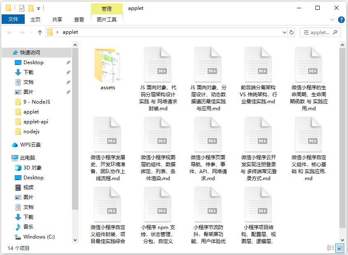The image size is (348, 255).
Task: Select the JS 面向对象，代码分层架构设计 markdown file icon
Action: 158,65
